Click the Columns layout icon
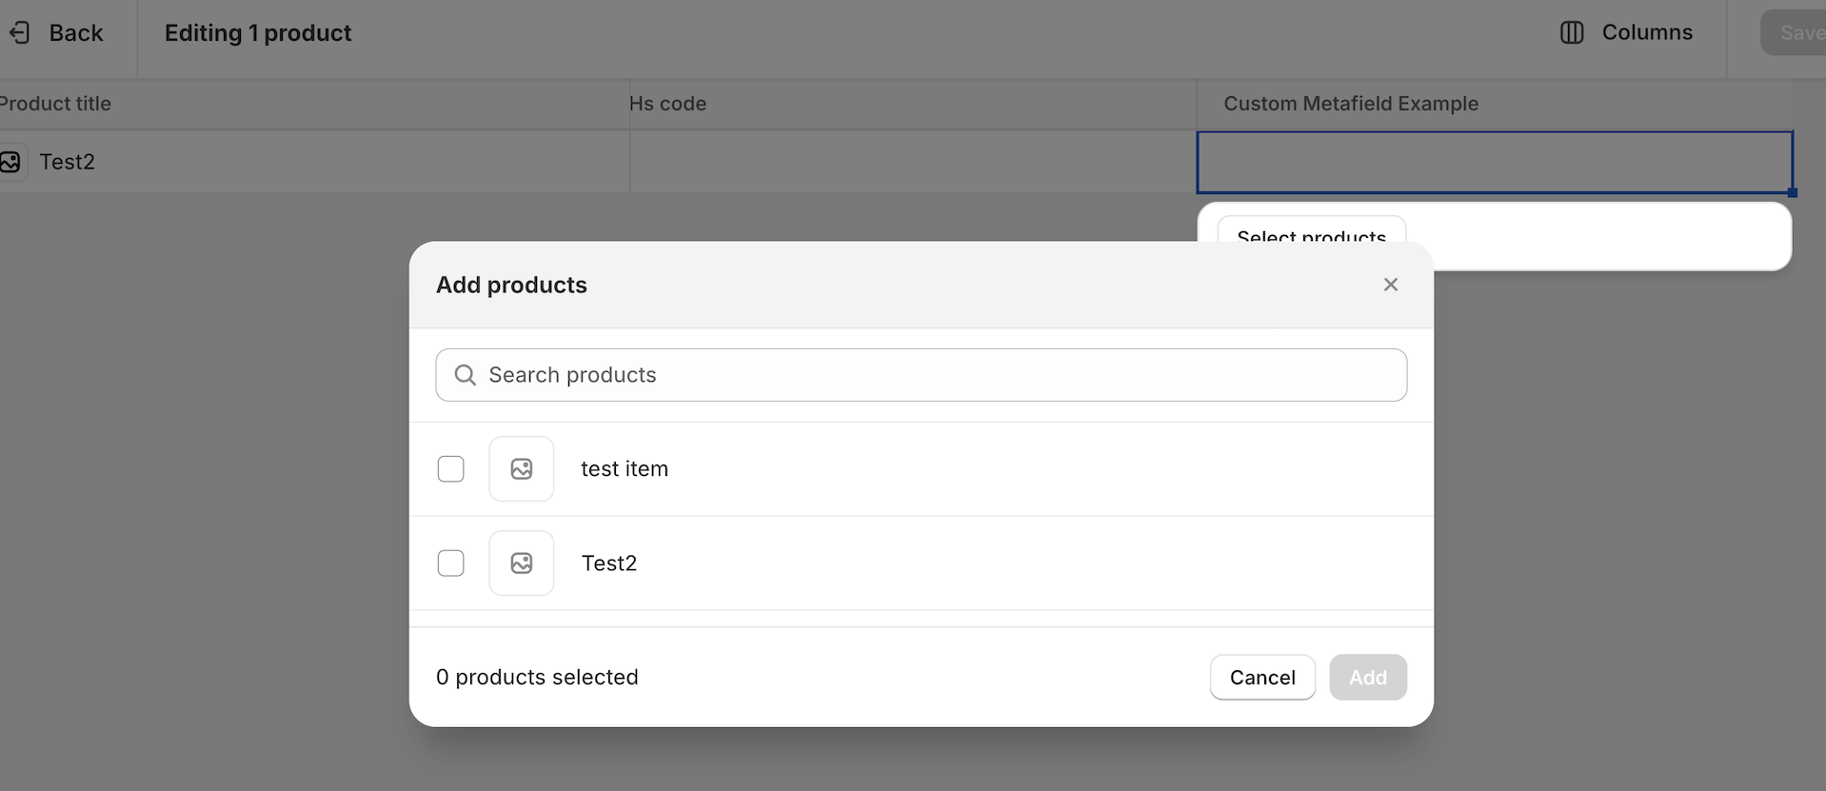 coord(1572,32)
